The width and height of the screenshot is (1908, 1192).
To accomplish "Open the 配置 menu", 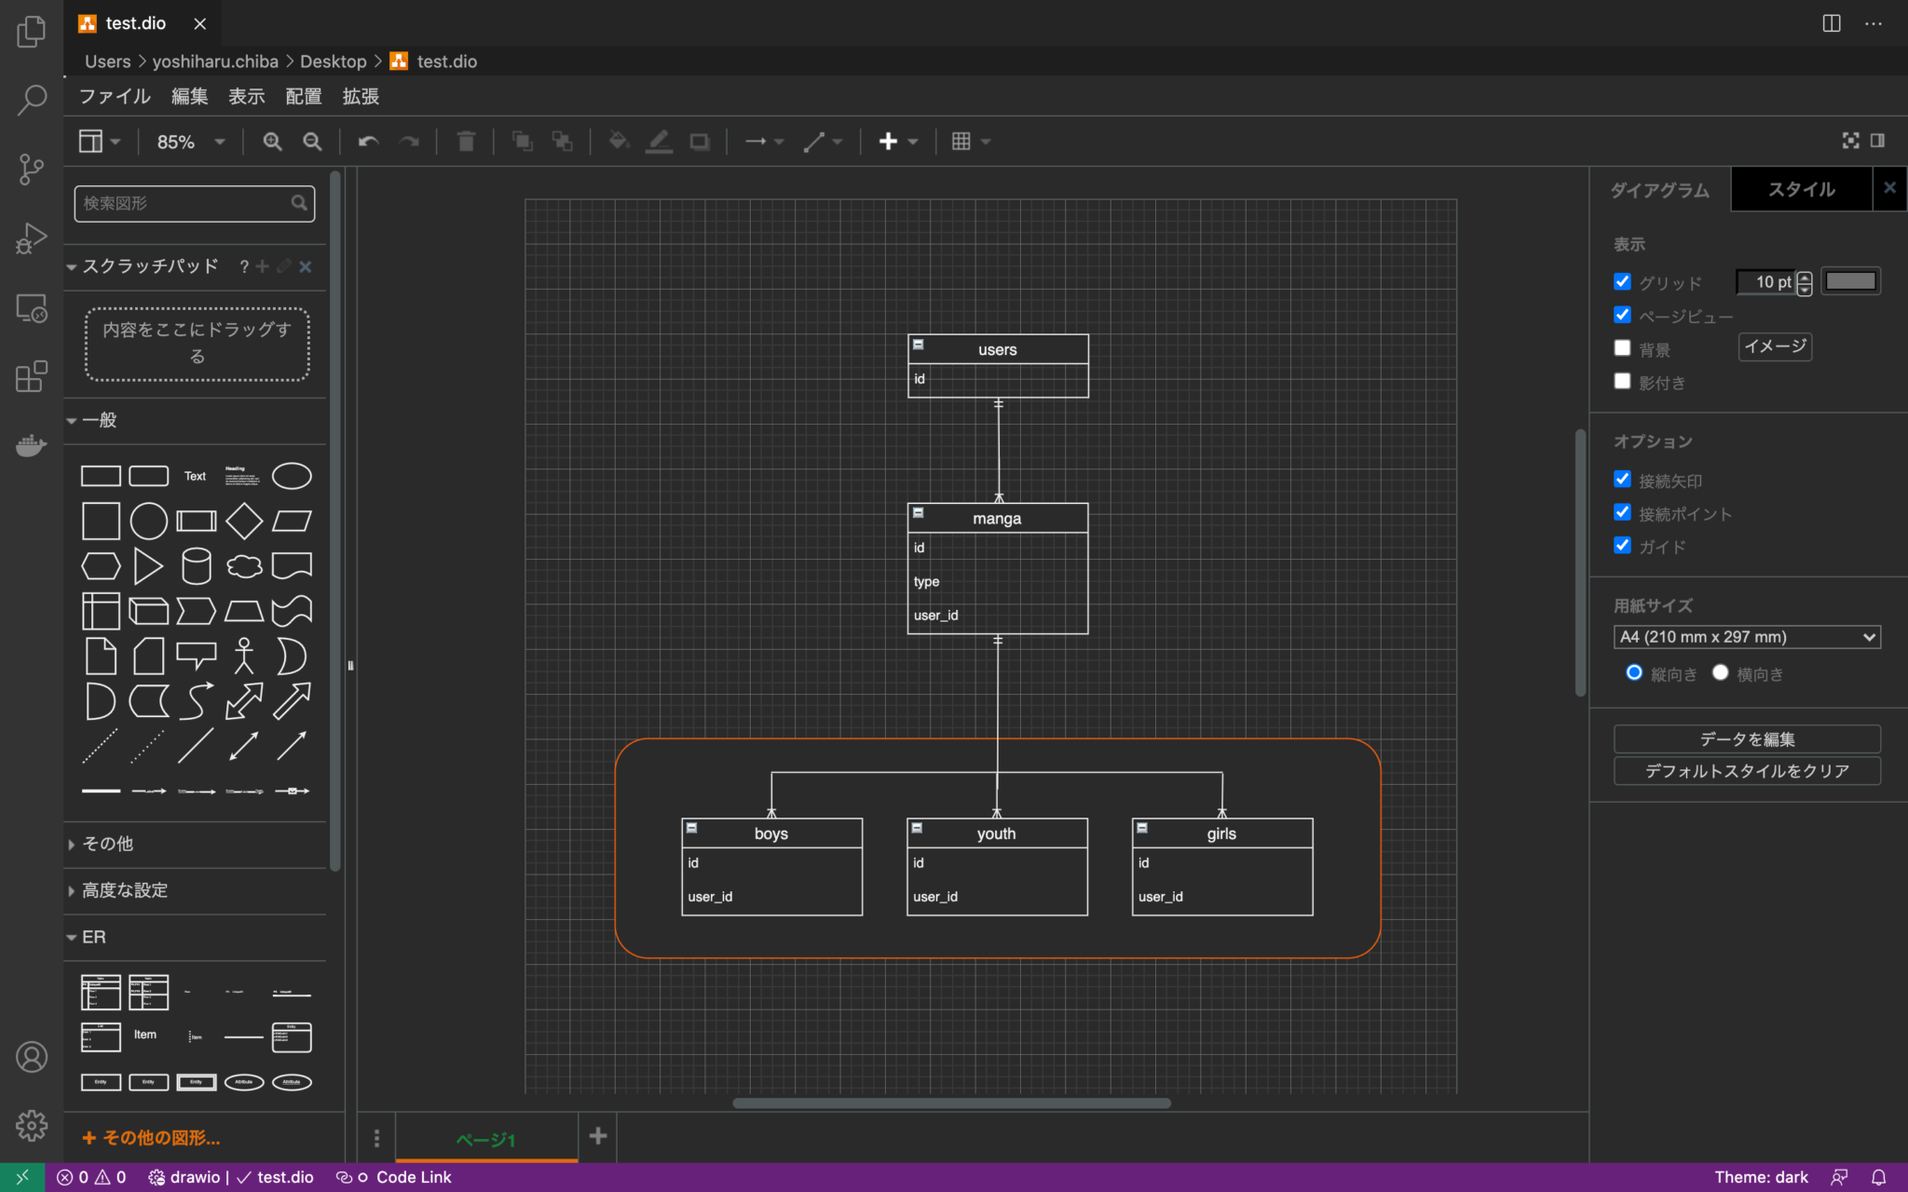I will click(303, 96).
